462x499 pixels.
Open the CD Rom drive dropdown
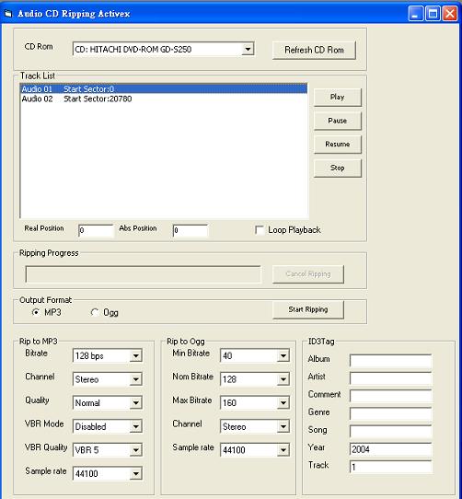(x=248, y=50)
